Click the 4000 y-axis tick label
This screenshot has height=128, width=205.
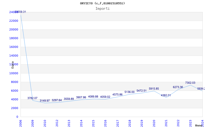tap(15, 99)
